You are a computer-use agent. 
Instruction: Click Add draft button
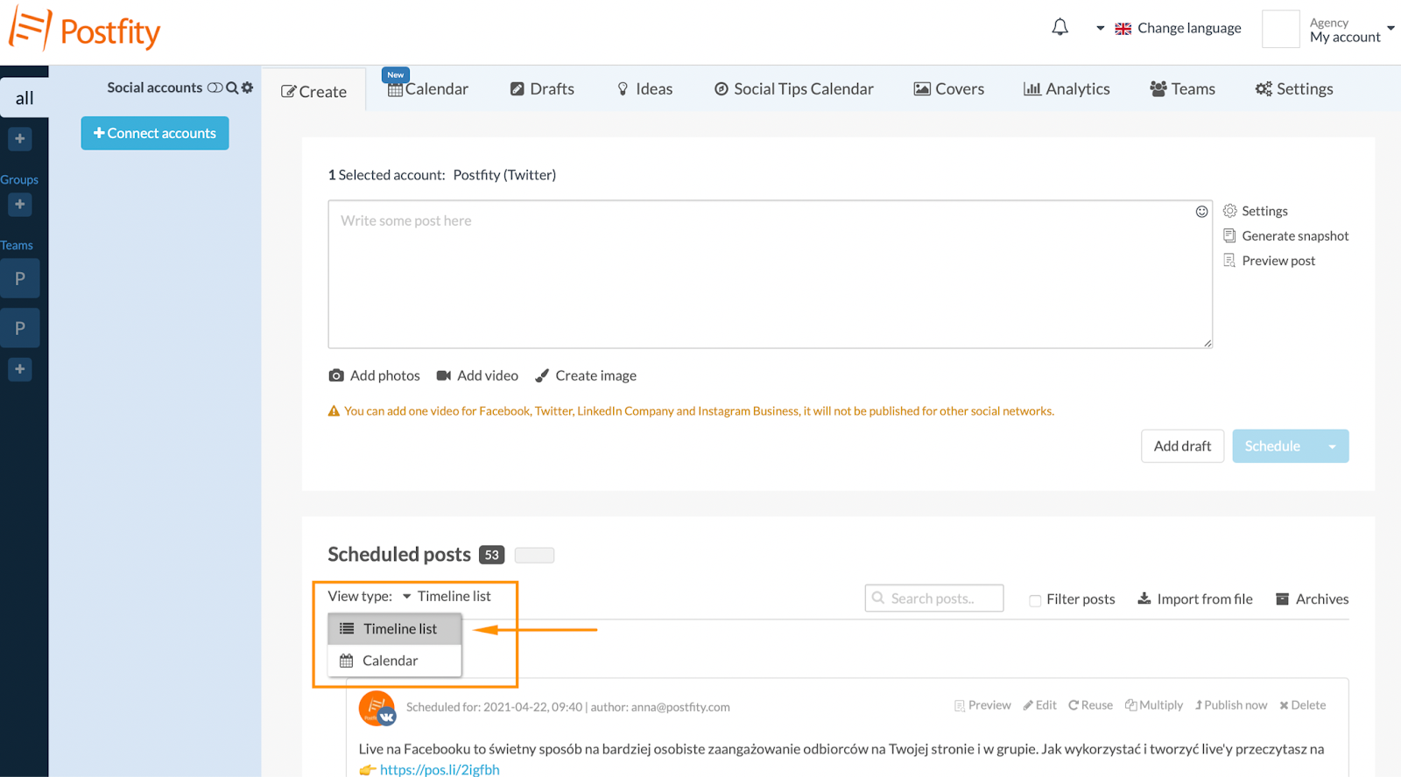pos(1182,446)
